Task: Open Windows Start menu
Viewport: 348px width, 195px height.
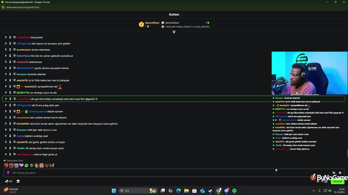Action: point(114,191)
